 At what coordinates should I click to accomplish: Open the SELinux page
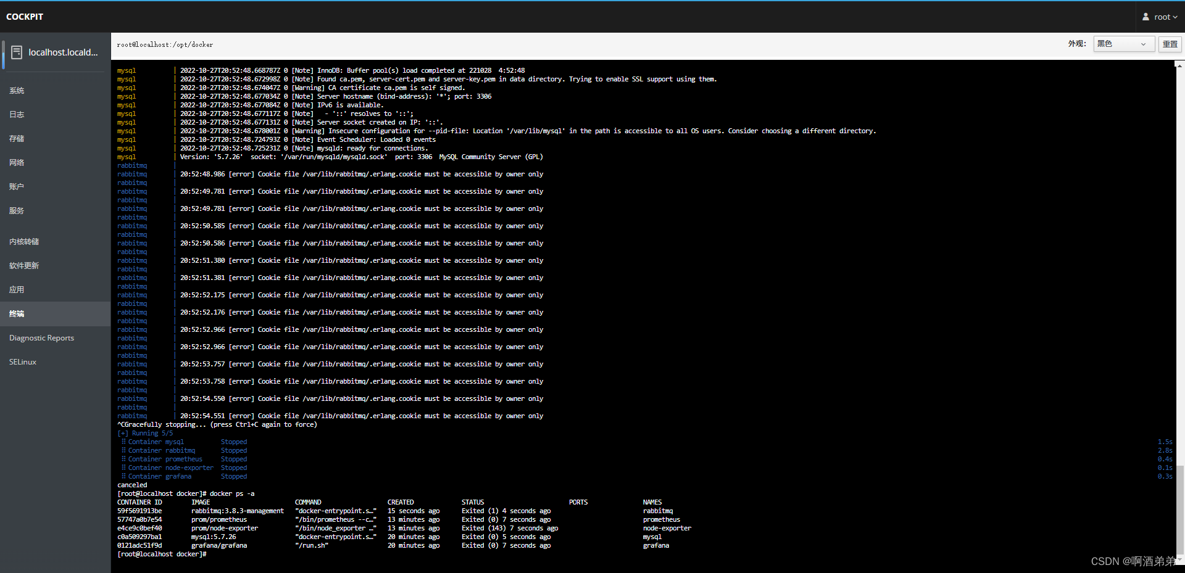[56, 362]
